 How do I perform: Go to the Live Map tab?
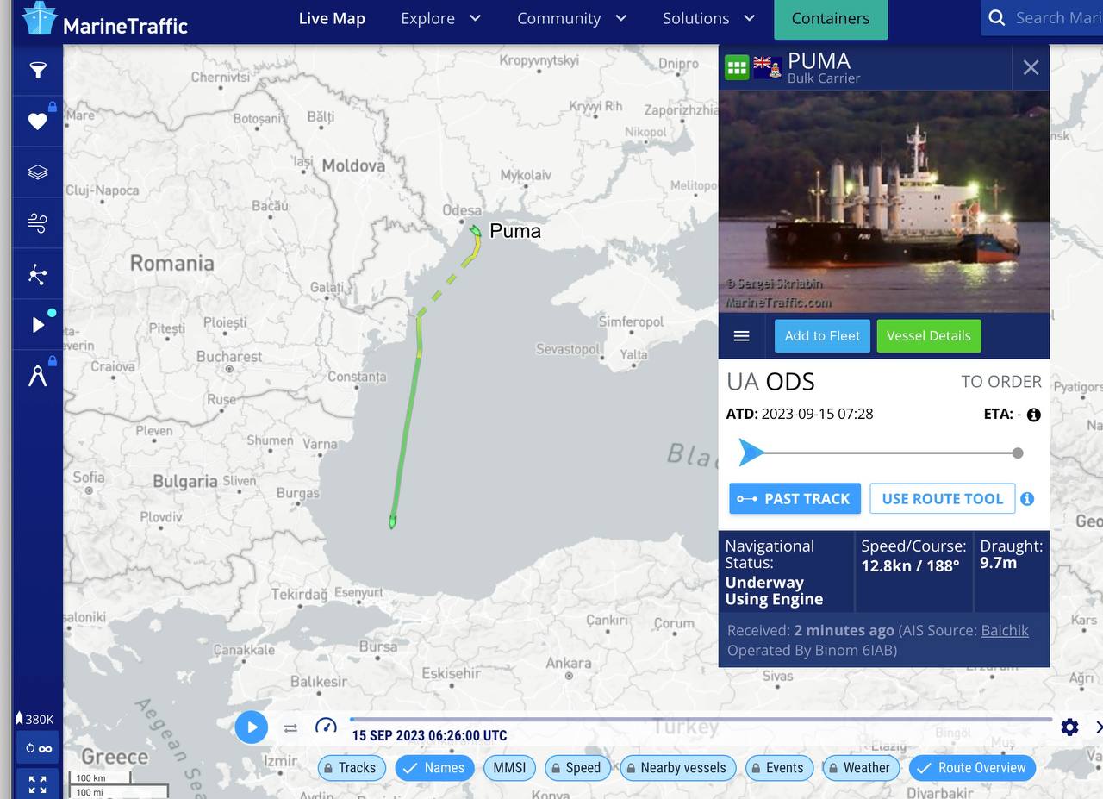[x=332, y=18]
